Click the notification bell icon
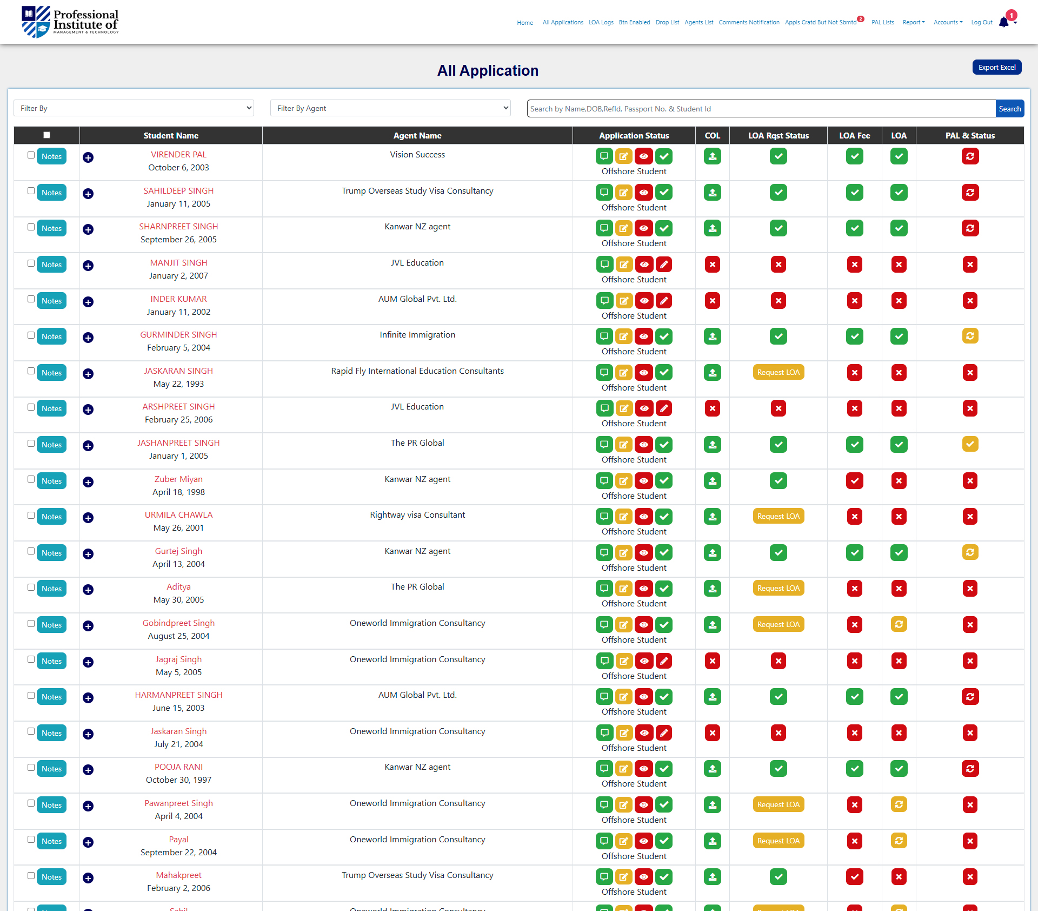 pyautogui.click(x=1004, y=22)
